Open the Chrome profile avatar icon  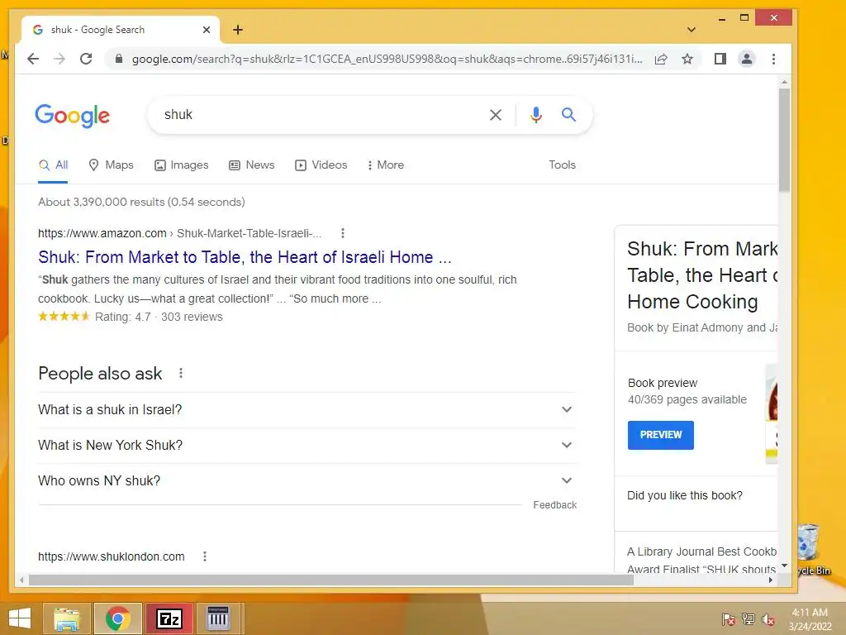(x=747, y=59)
